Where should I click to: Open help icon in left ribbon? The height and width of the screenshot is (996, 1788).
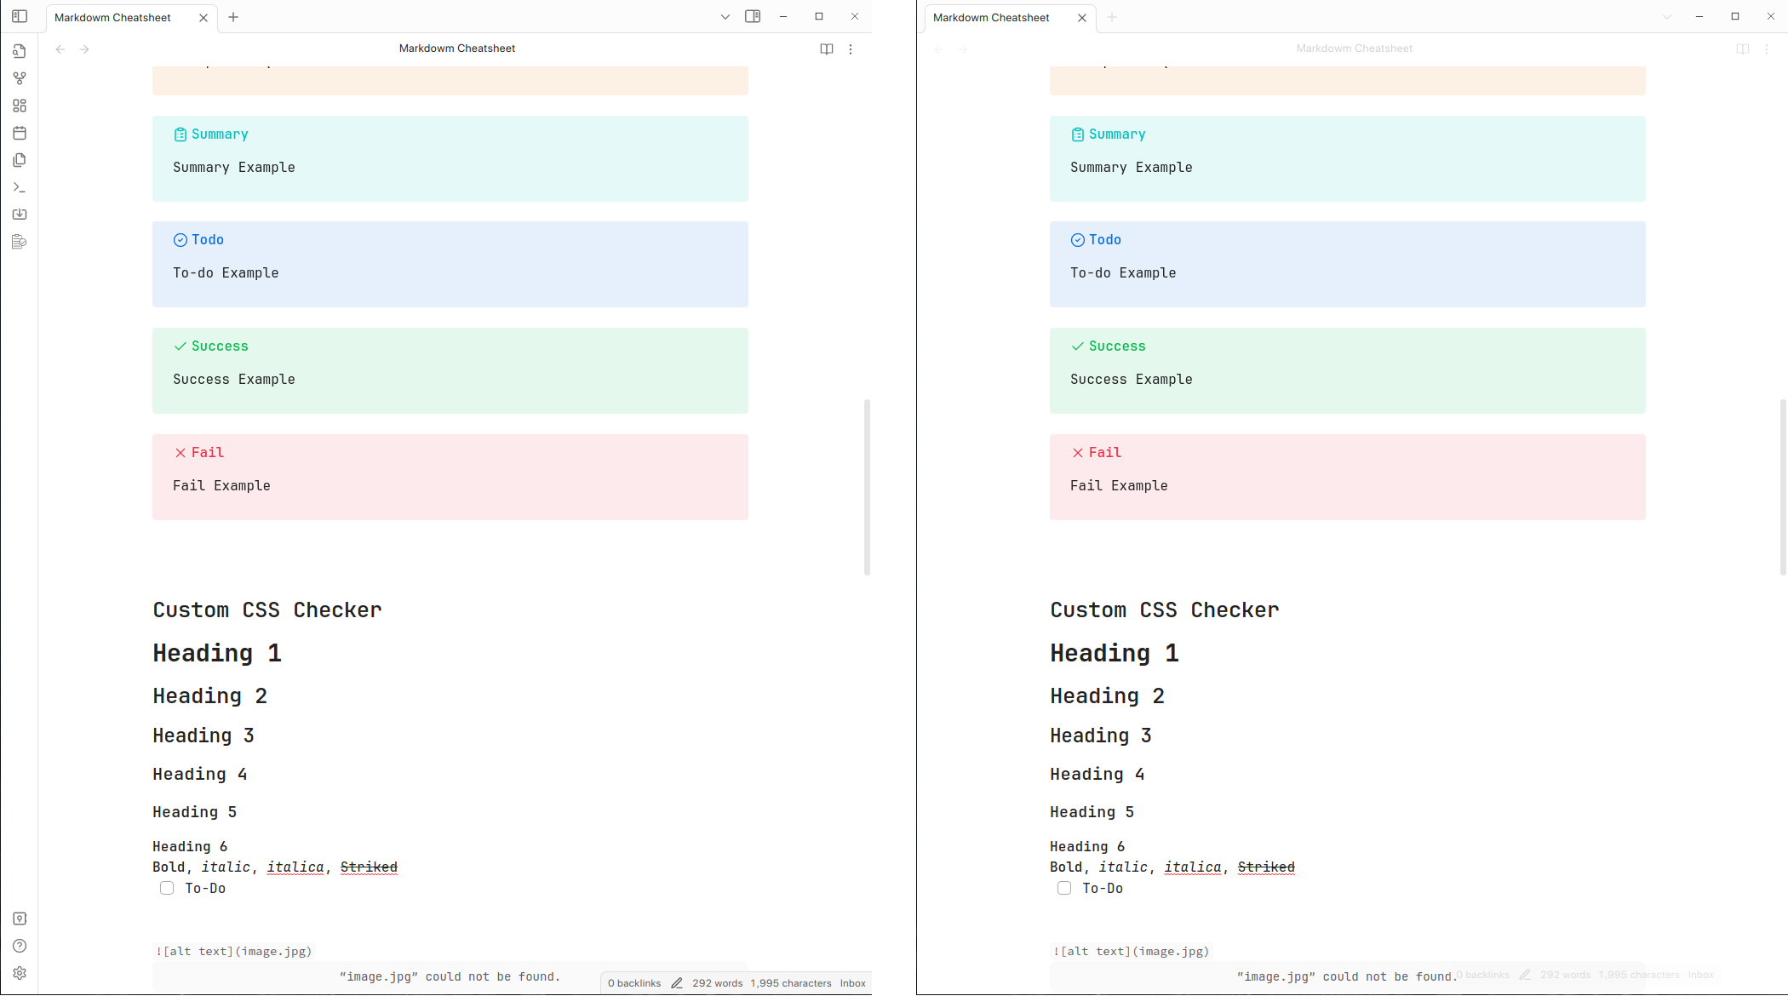click(x=20, y=946)
